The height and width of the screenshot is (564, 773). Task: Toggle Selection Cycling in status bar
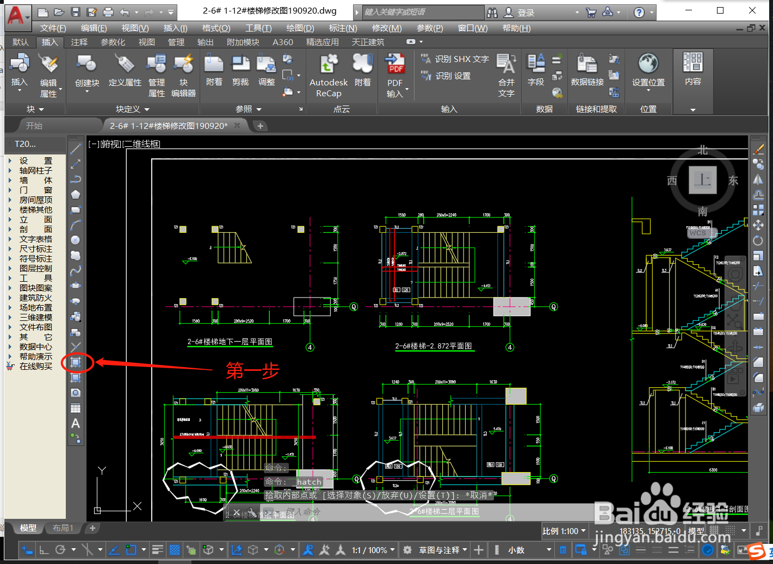pyautogui.click(x=191, y=550)
